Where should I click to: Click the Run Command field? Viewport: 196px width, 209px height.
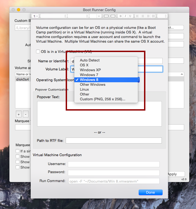coord(114,181)
